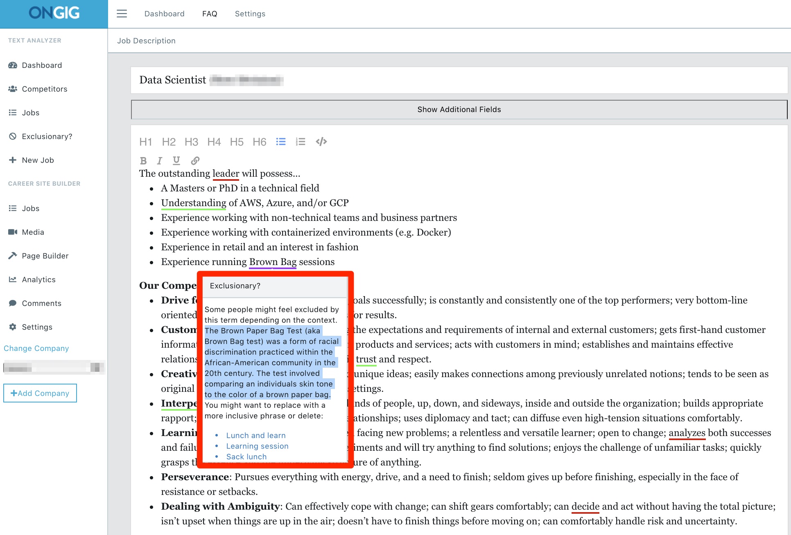Toggle underline formatting
The height and width of the screenshot is (535, 791).
tap(176, 161)
